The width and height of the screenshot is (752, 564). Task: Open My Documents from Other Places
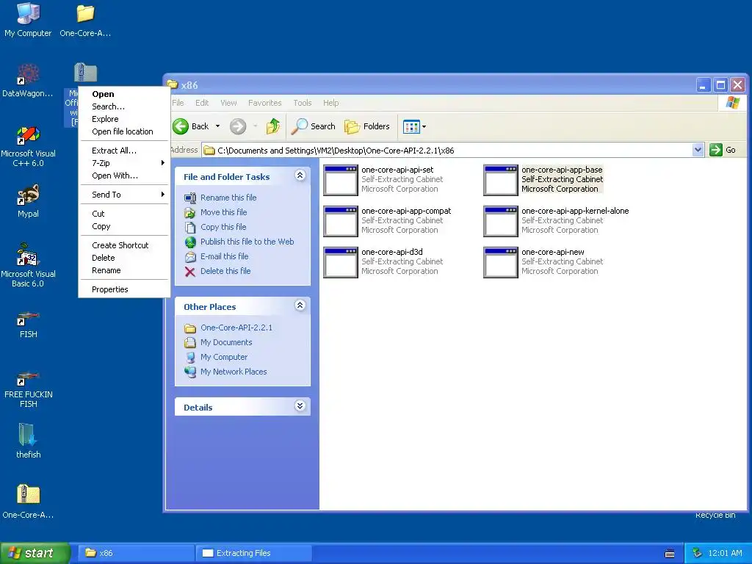click(226, 342)
